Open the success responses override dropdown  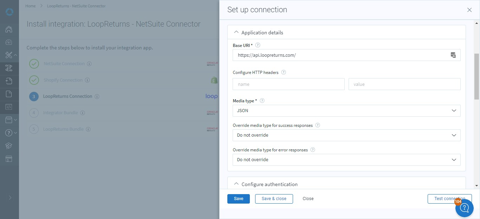click(346, 135)
